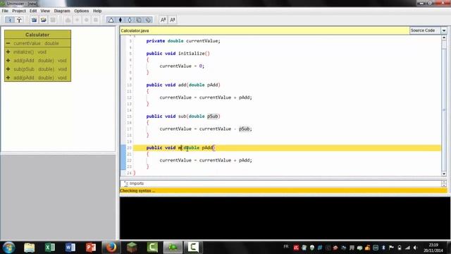Click line 'public void sub(double pSub)'

[x=183, y=116]
